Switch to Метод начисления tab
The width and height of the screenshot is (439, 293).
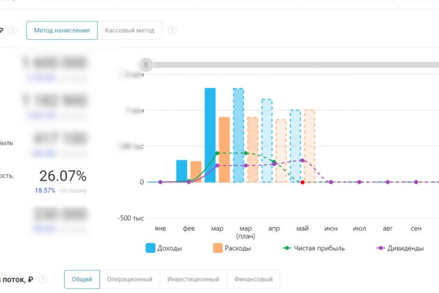coord(62,31)
